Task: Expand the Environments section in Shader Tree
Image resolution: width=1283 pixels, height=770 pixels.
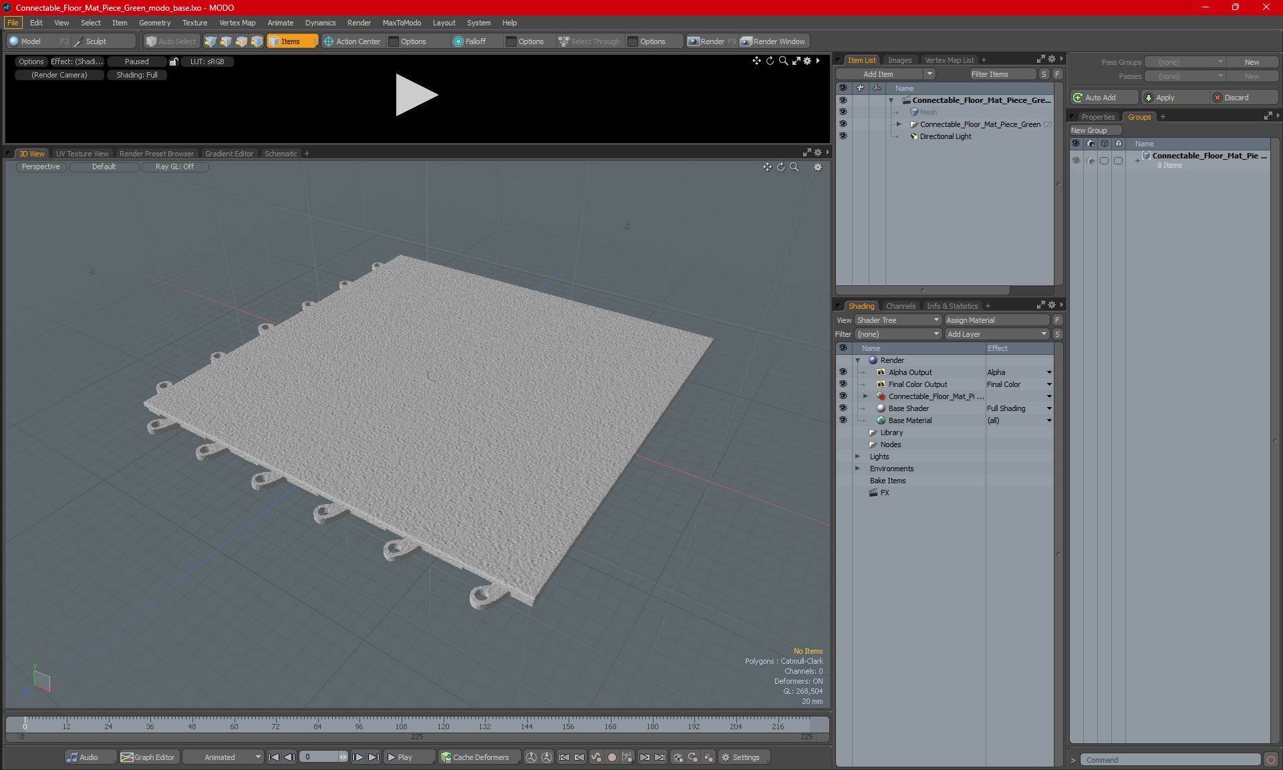Action: (858, 469)
